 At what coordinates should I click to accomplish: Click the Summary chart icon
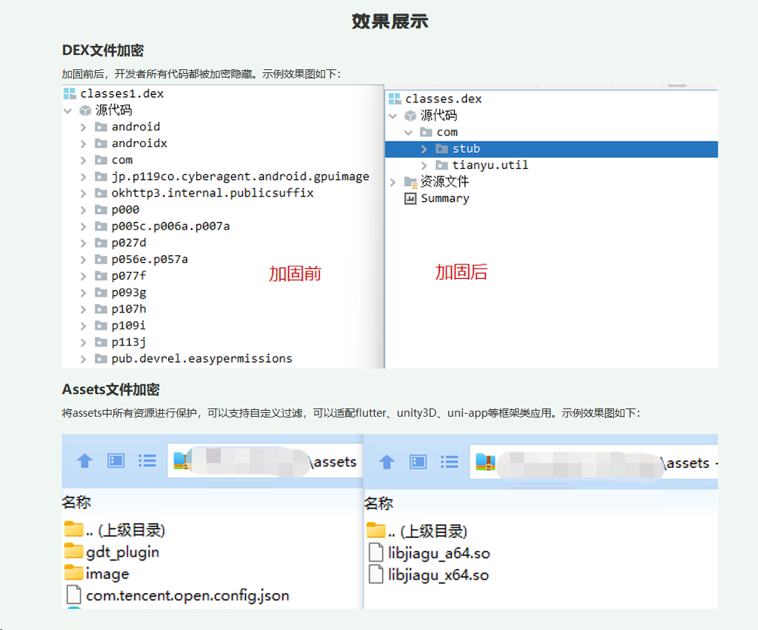click(x=410, y=198)
